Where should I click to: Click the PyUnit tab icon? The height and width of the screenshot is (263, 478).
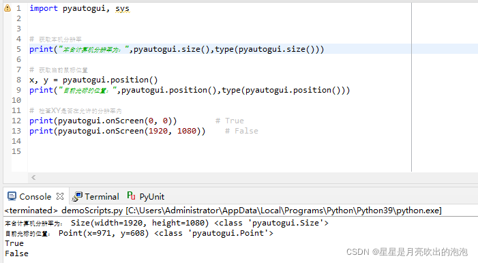[131, 196]
